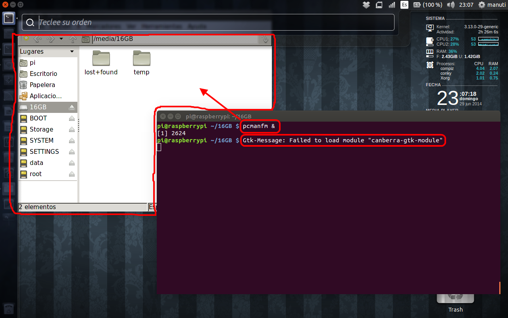Click the back navigation arrow in PCManFM

[x=37, y=39]
